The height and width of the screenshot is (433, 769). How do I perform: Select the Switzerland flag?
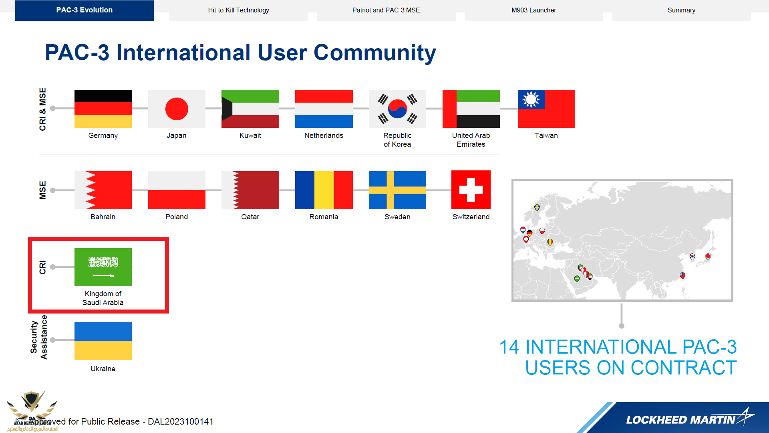coord(471,190)
